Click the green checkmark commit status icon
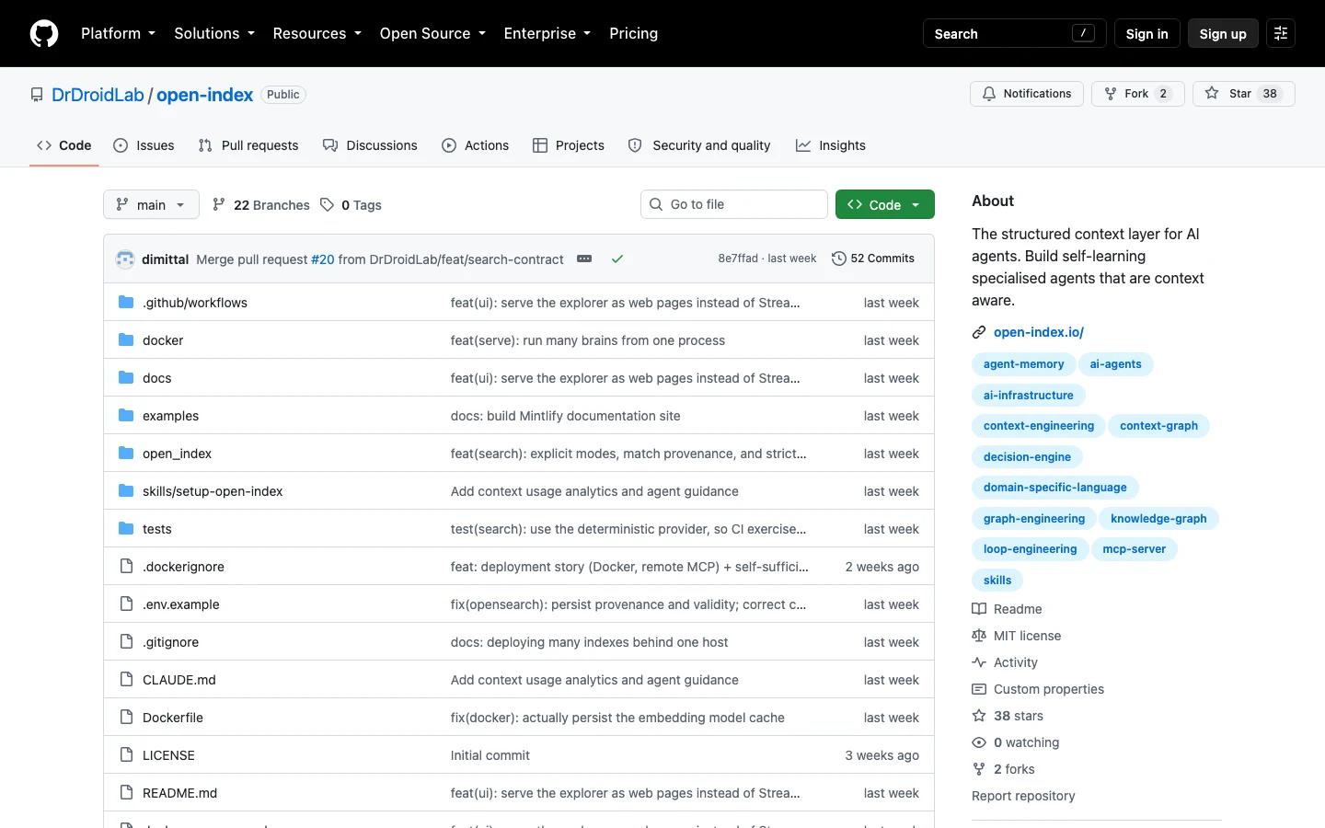The height and width of the screenshot is (828, 1325). 617,259
